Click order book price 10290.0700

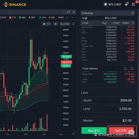[x=111, y=27]
